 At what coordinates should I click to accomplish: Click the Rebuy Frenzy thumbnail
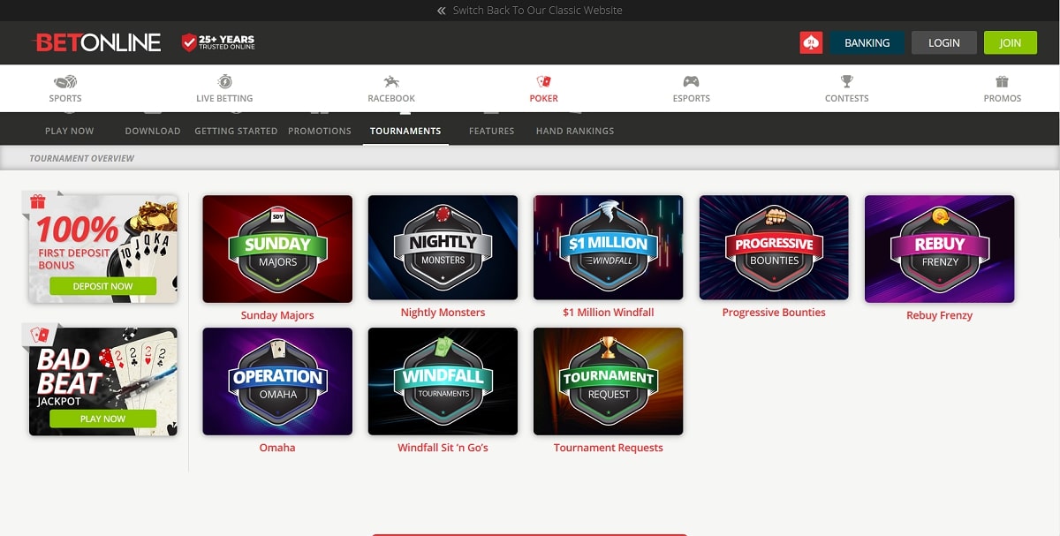tap(939, 249)
